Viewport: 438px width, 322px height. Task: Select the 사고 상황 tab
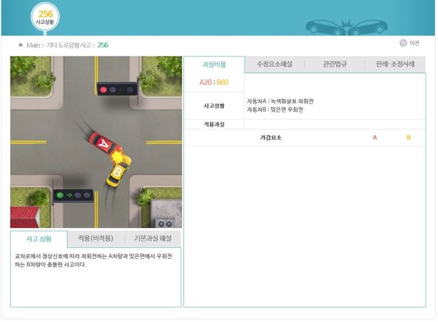(39, 239)
